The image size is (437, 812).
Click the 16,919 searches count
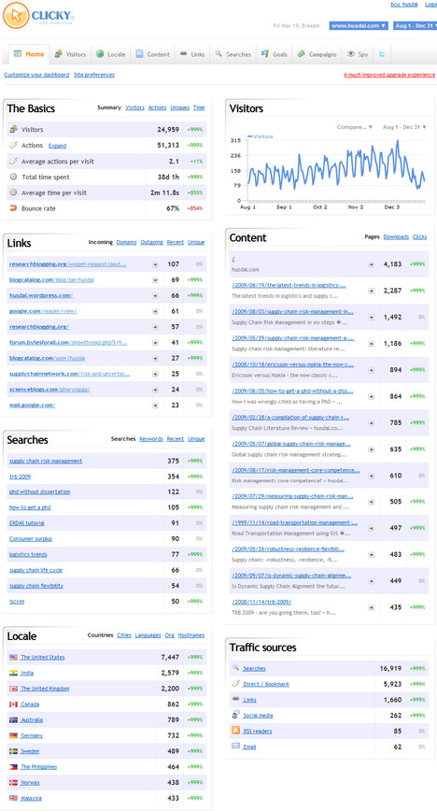pyautogui.click(x=390, y=668)
